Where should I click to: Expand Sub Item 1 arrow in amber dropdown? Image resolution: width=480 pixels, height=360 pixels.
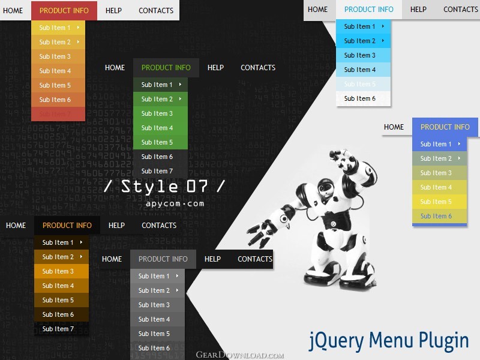point(81,242)
